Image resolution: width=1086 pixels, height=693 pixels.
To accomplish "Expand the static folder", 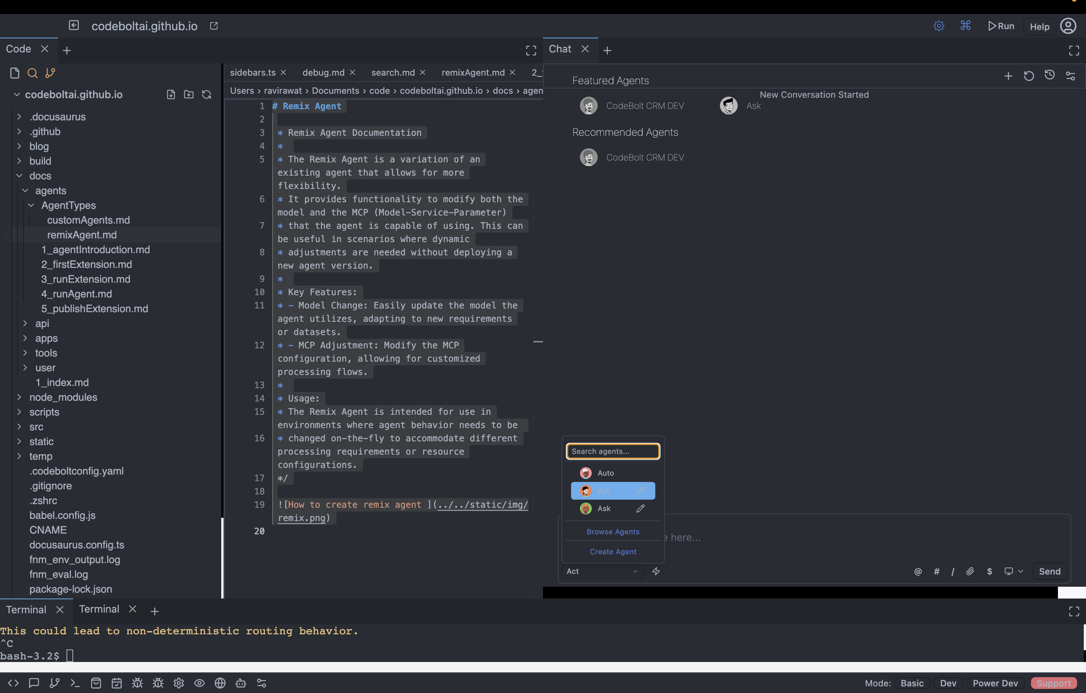I will 19,442.
